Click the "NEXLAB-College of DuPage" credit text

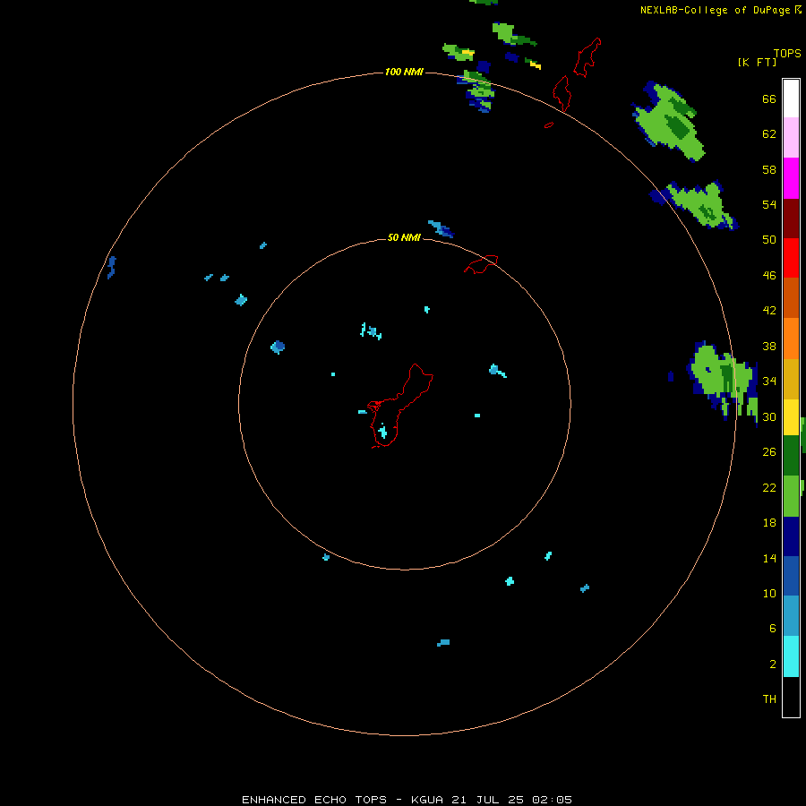point(716,10)
